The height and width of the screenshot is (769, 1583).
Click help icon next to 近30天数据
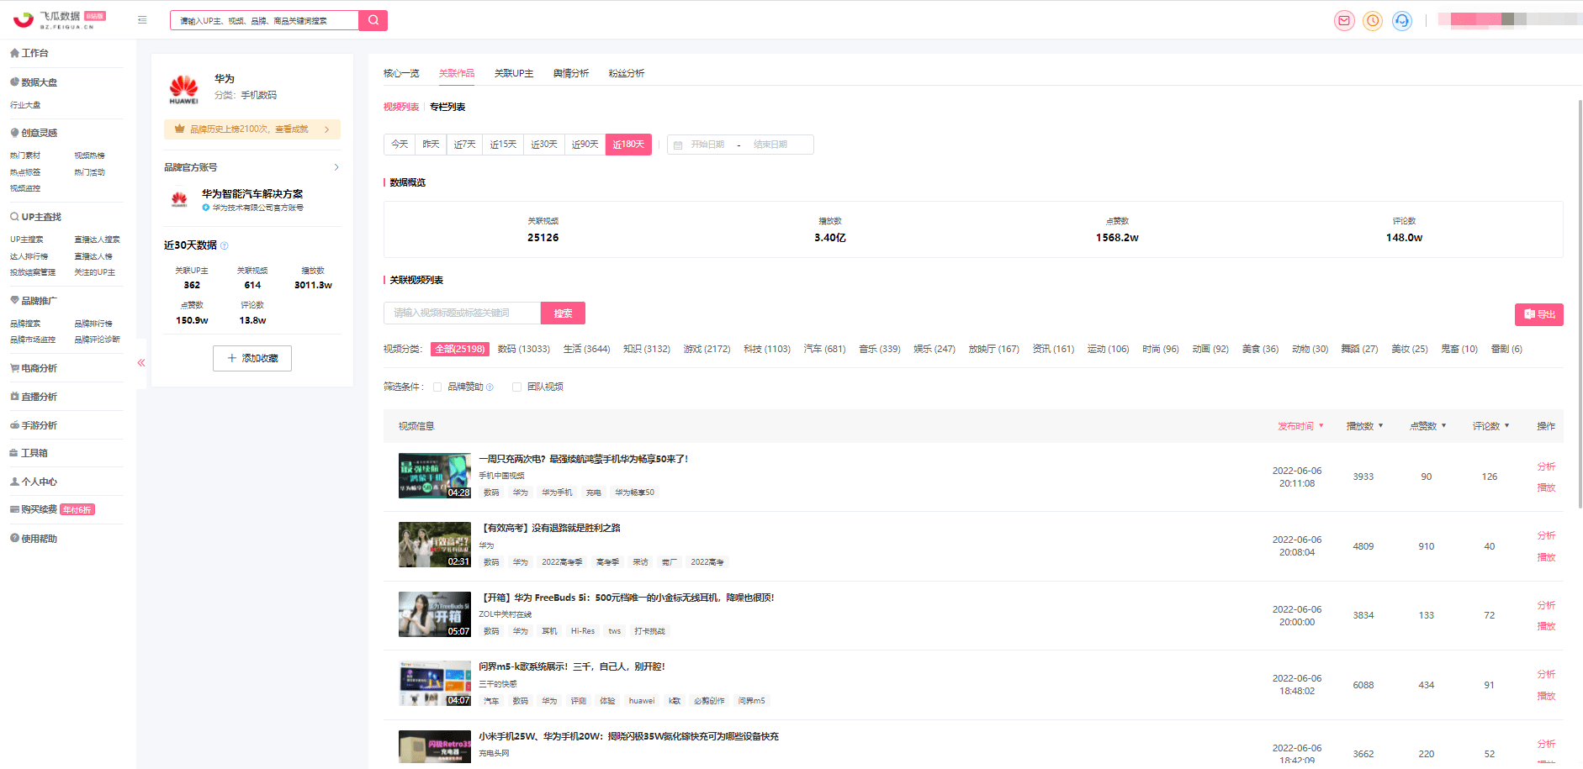(x=224, y=245)
